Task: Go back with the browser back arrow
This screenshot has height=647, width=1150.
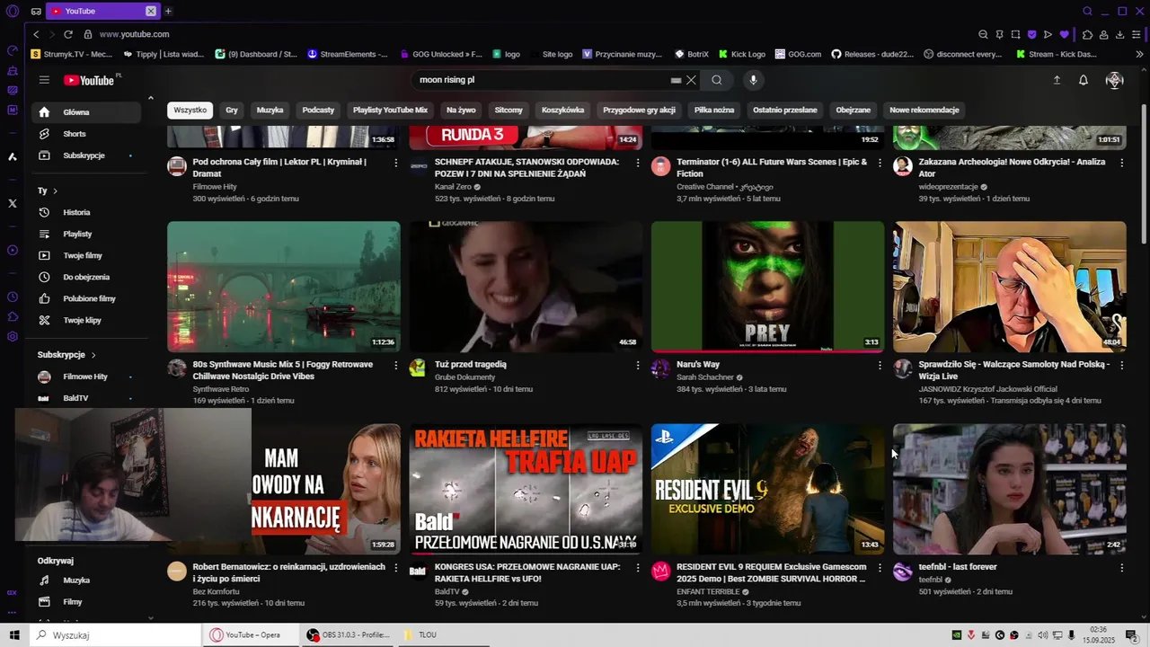Action: pos(36,34)
